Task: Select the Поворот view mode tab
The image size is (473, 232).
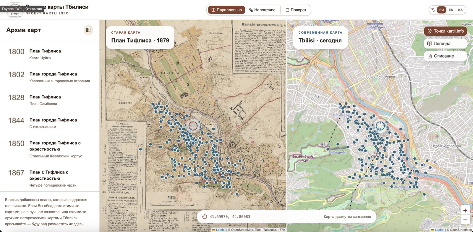Action: 296,10
